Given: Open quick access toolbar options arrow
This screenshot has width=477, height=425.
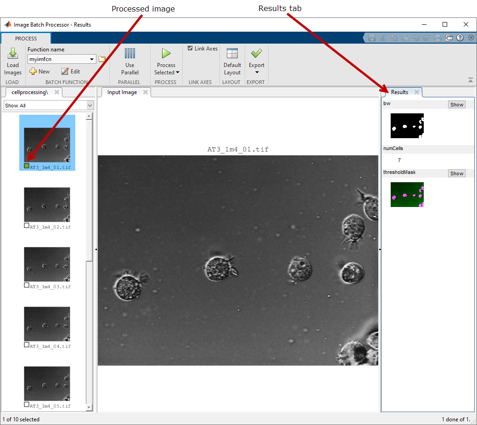Looking at the screenshot, I should point(471,38).
